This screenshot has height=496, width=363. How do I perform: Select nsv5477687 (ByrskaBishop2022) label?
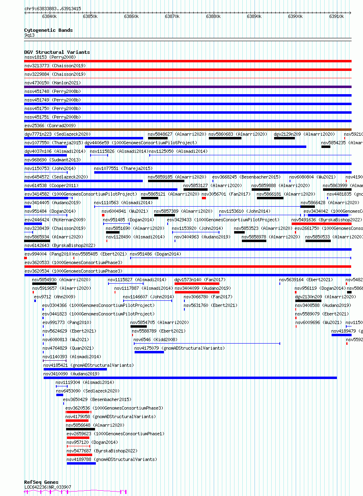[102, 451]
